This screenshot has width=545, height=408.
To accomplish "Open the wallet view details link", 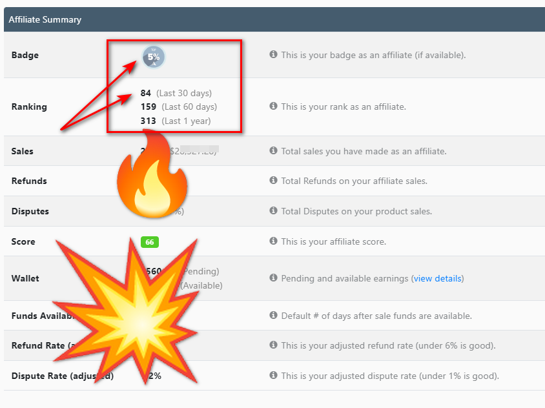I will pyautogui.click(x=437, y=278).
